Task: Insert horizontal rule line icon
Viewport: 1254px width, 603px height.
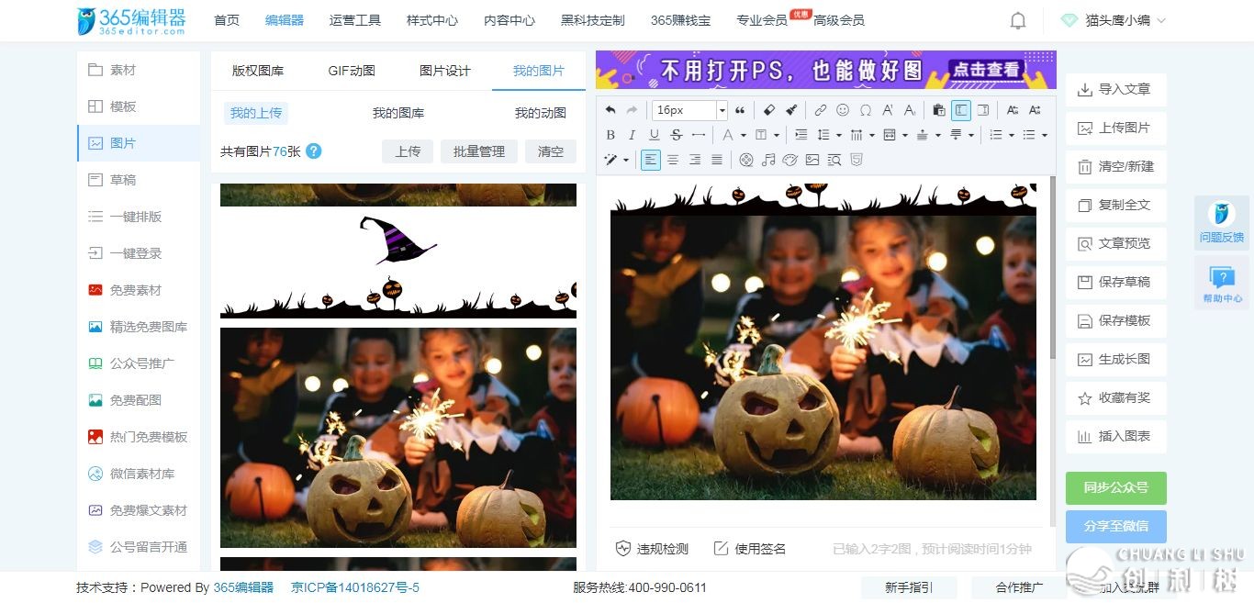Action: click(699, 135)
